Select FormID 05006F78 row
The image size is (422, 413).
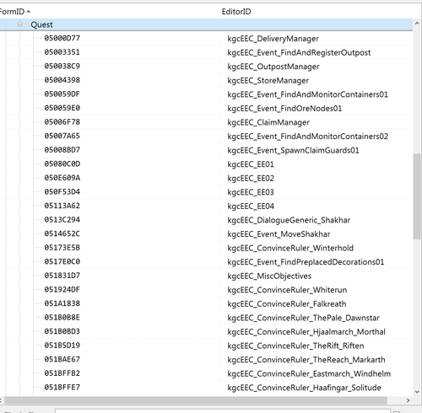pos(206,122)
